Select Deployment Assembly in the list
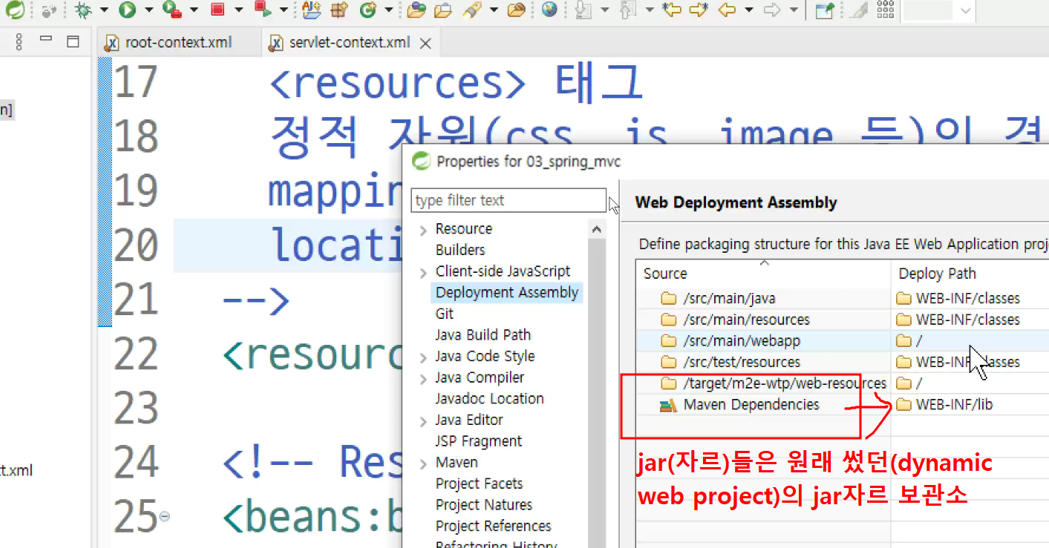The width and height of the screenshot is (1049, 548). tap(507, 292)
